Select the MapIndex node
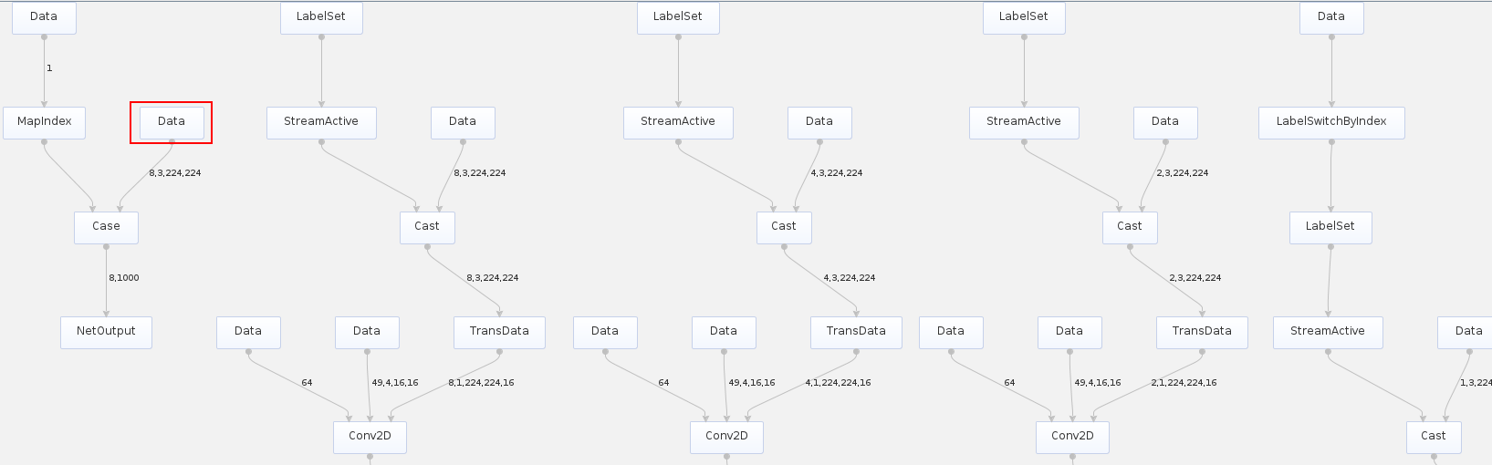The width and height of the screenshot is (1492, 465). coord(44,122)
